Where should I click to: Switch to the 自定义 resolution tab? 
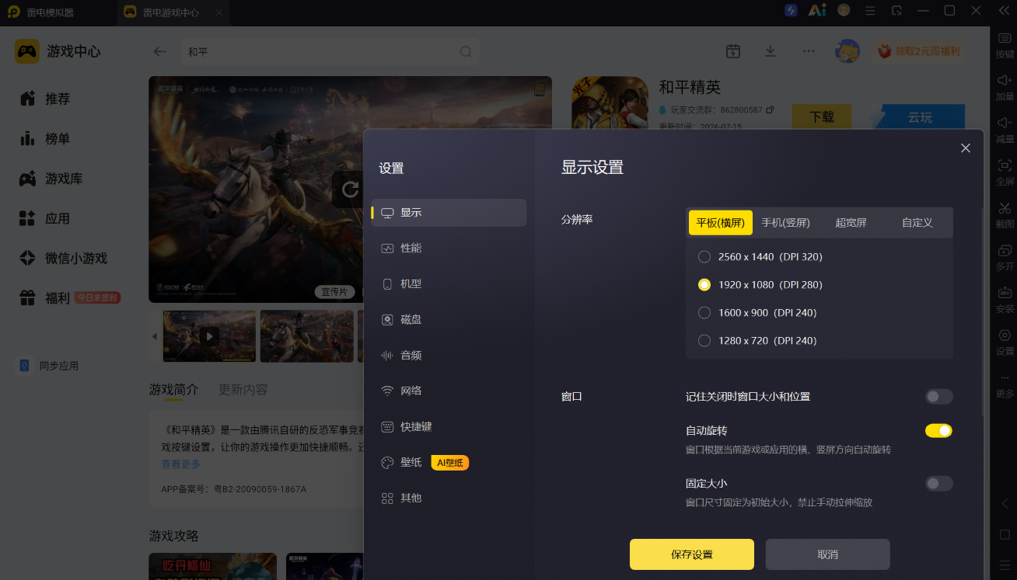[x=917, y=223]
